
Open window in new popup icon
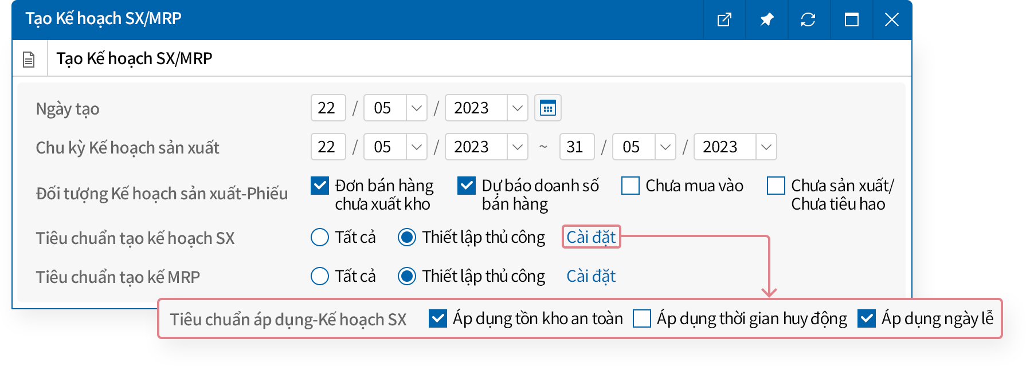coord(724,20)
